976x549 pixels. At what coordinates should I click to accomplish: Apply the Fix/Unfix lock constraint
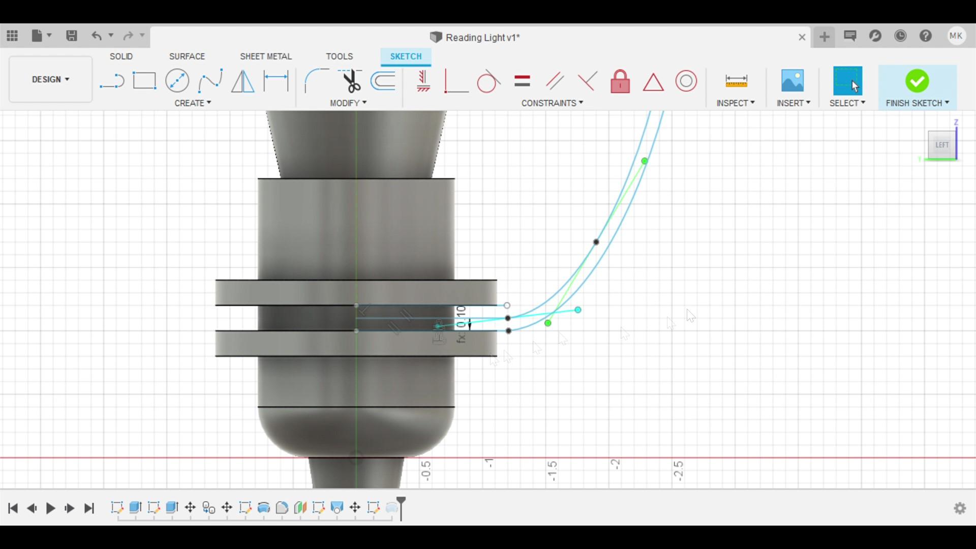coord(620,81)
